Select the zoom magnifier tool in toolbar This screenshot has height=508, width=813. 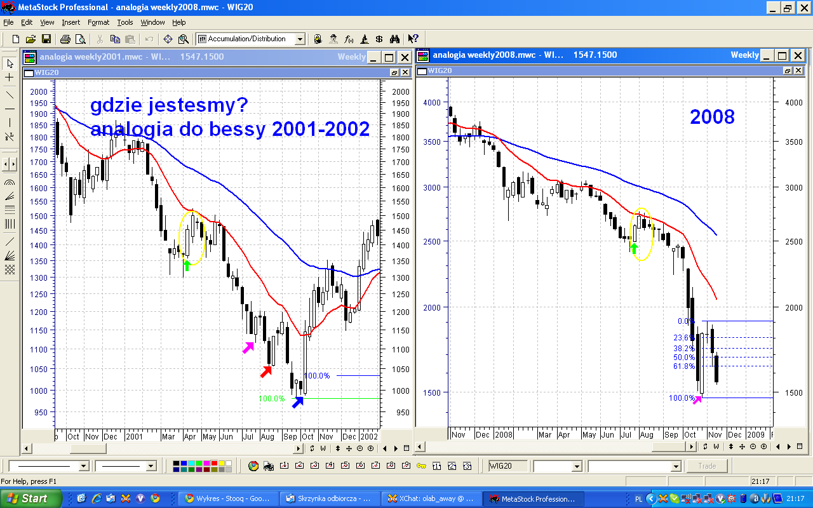184,39
